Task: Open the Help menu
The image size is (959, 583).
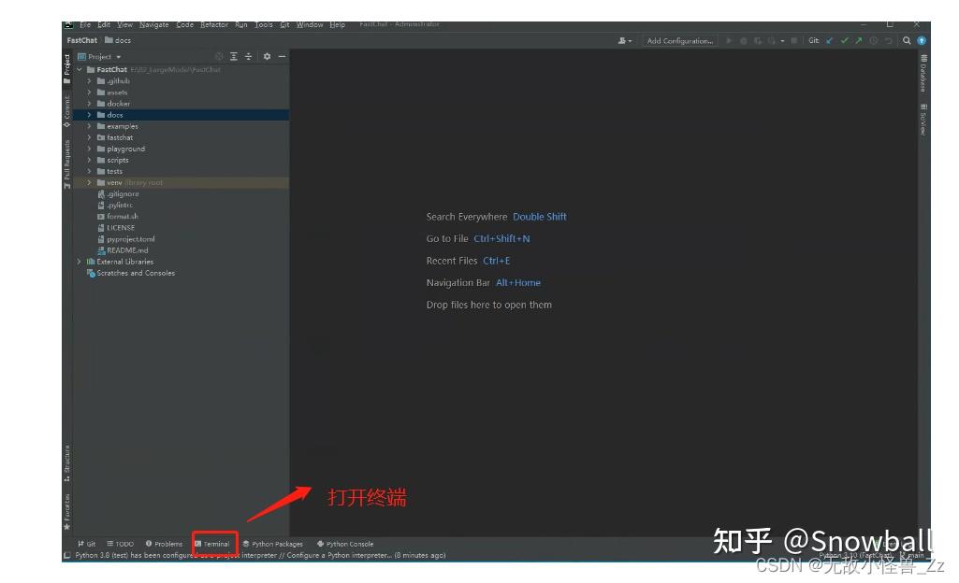Action: click(337, 24)
